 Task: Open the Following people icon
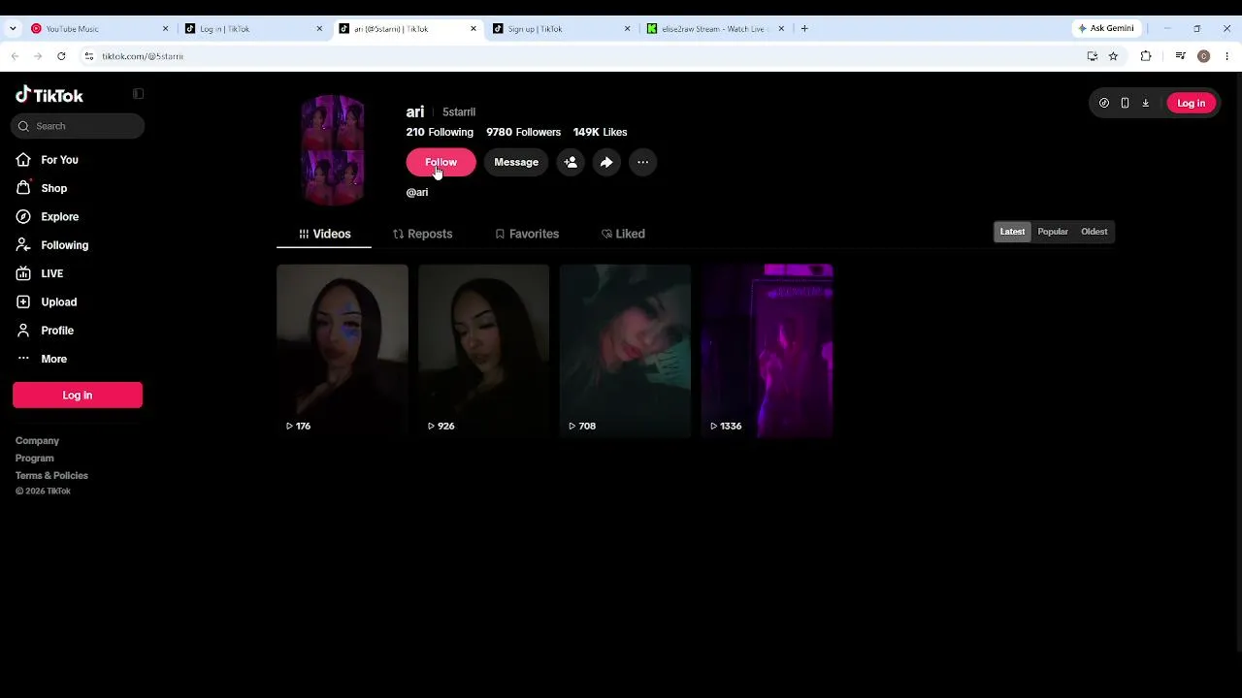pos(23,245)
